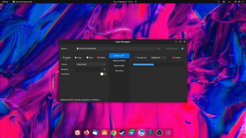Screen dimensions: 246x138
Task: Save the new name via Rename icon
Action: pos(104,69)
